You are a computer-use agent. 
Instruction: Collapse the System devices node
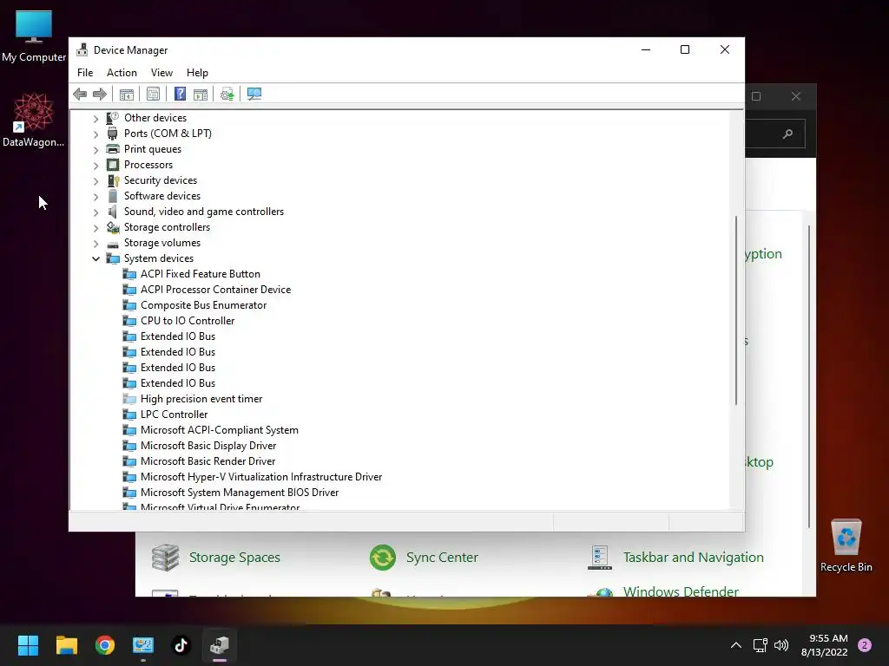(x=95, y=258)
